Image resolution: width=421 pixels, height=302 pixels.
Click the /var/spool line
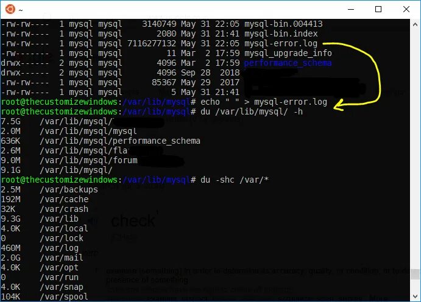[x=64, y=297]
